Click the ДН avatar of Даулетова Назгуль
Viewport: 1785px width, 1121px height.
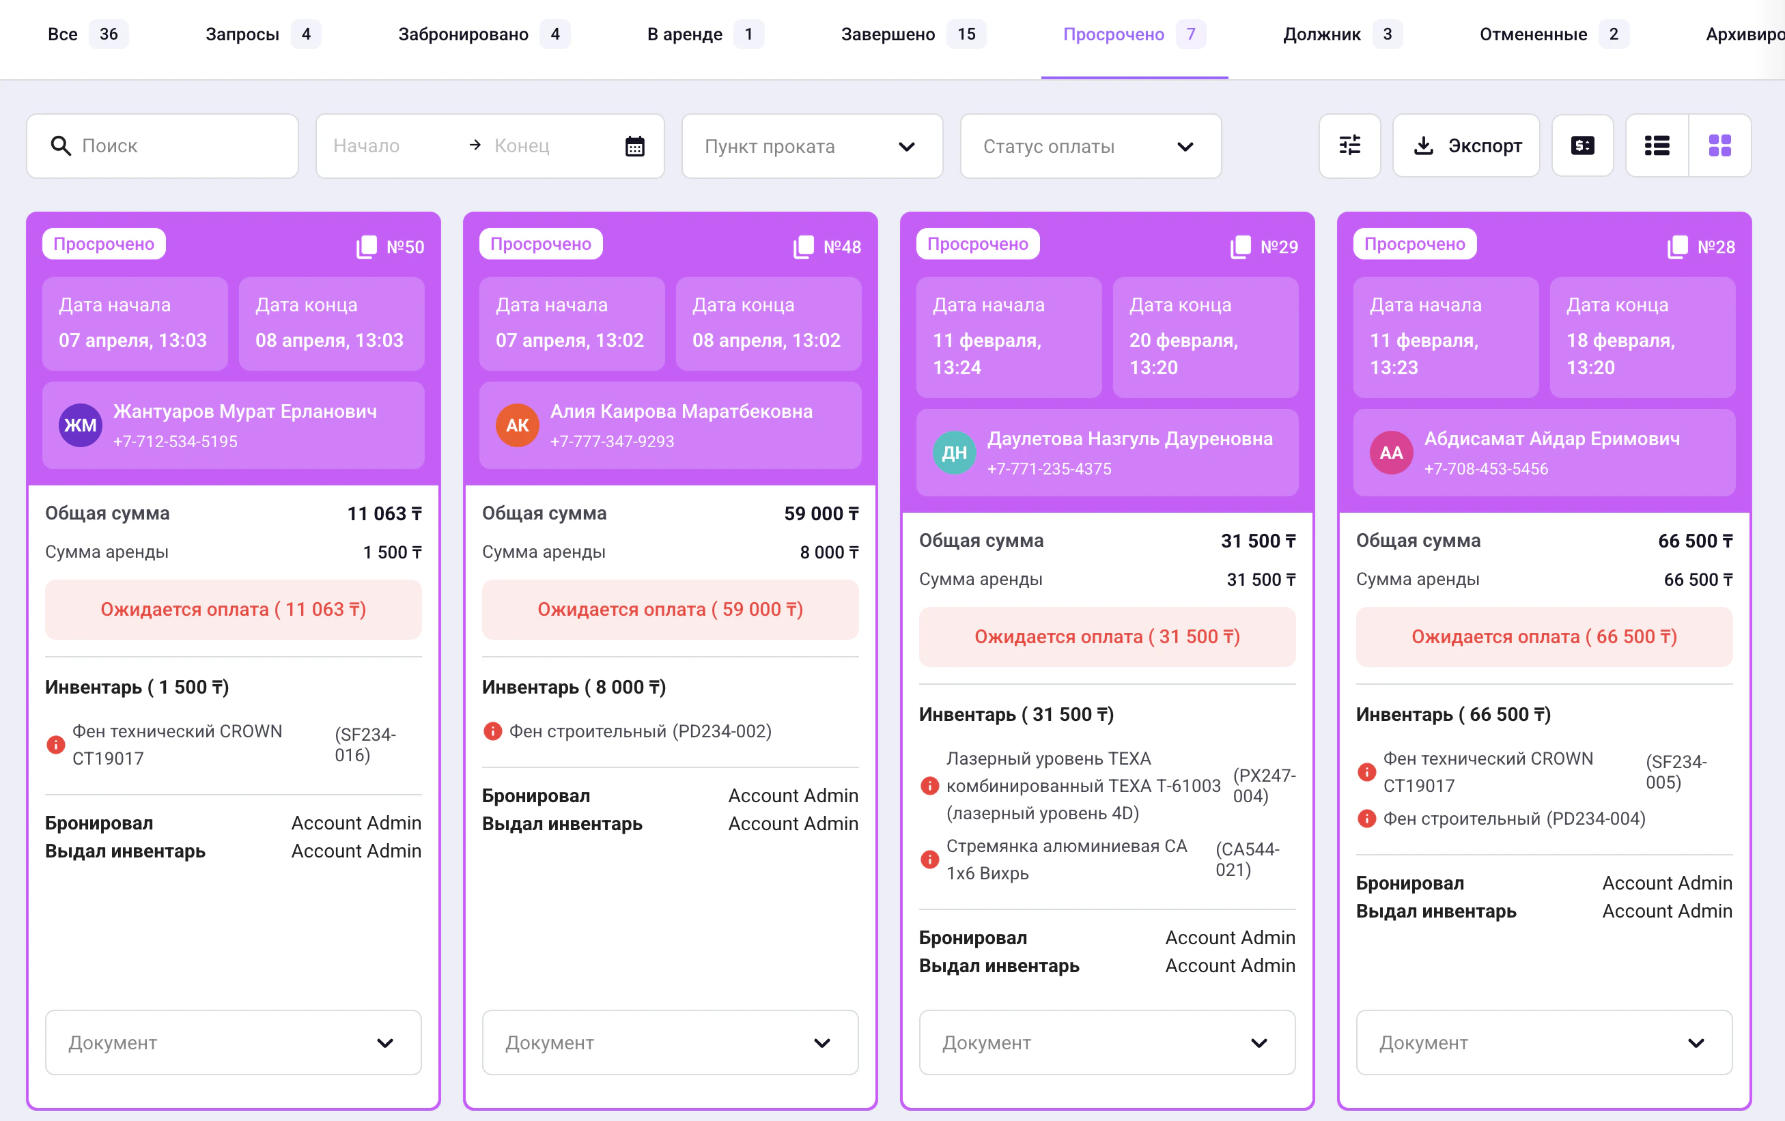click(x=953, y=453)
